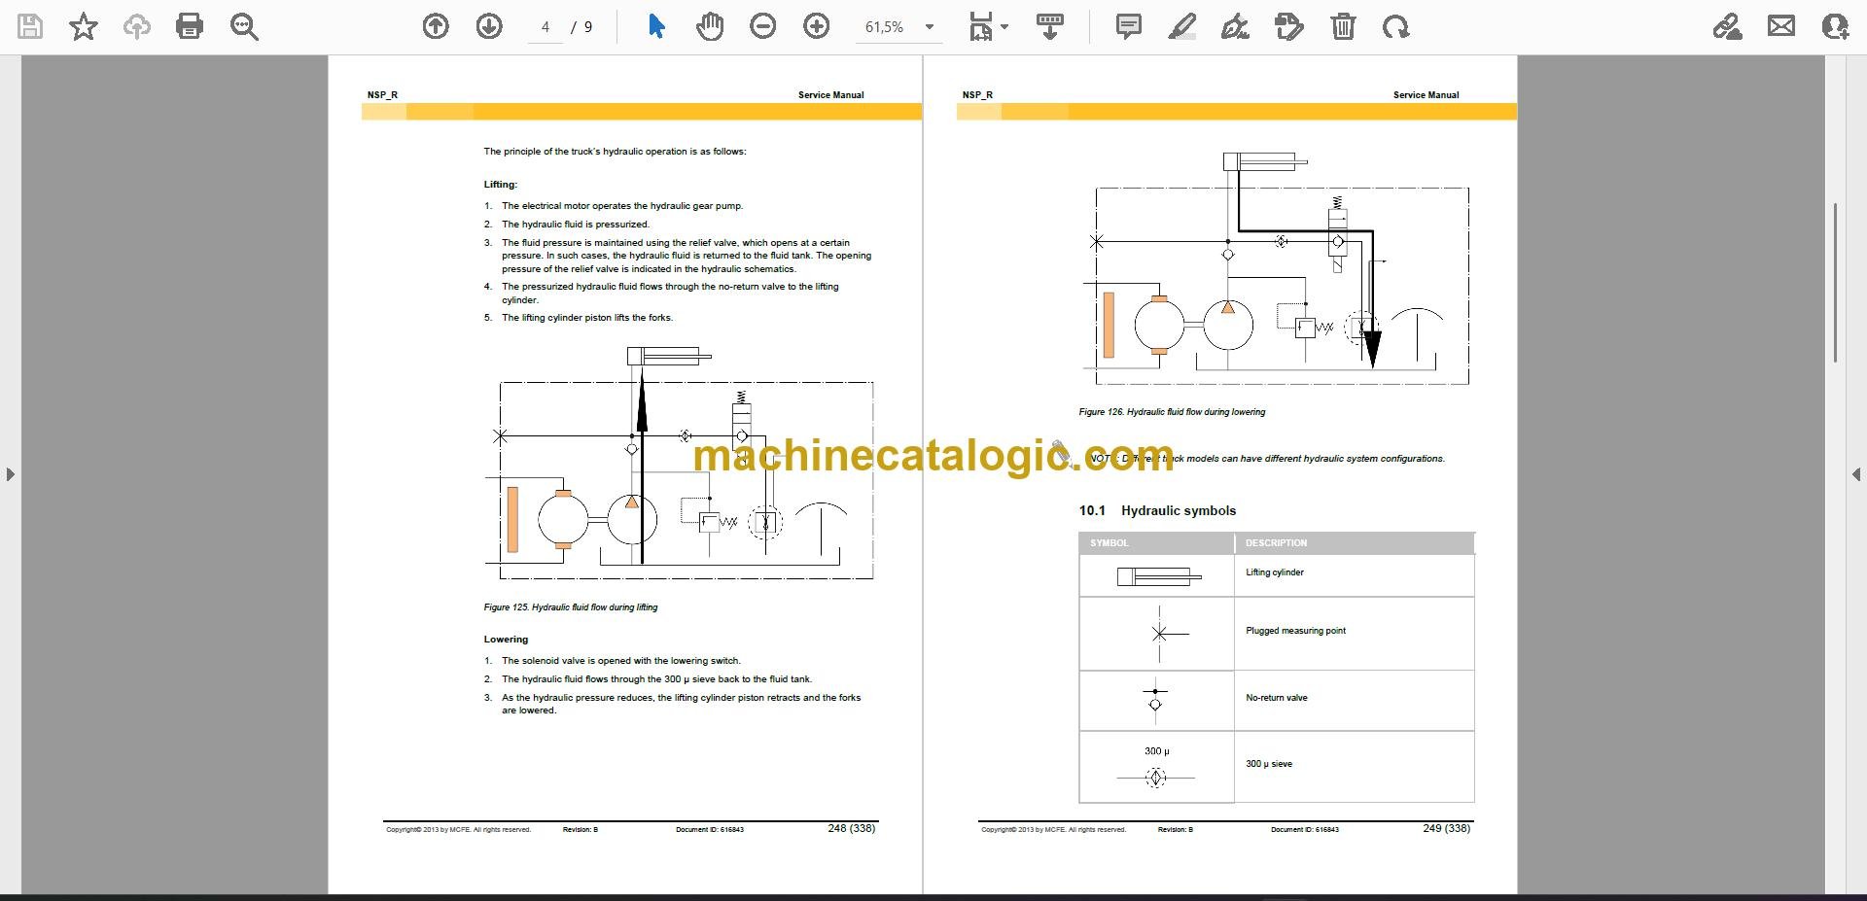Open the share with others icon
Viewport: 1867px width, 901px height.
coord(1835,26)
